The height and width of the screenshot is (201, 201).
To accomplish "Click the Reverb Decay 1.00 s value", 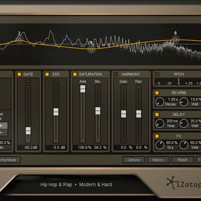I will coord(173,99).
